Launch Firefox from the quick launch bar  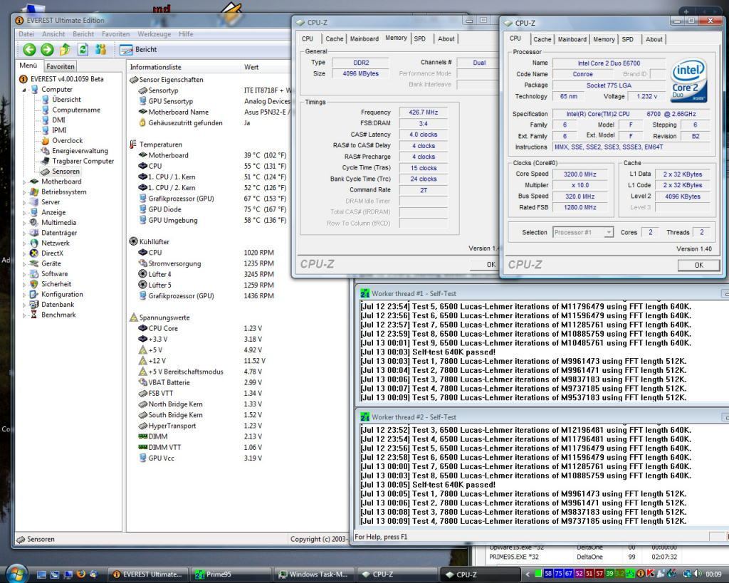click(81, 574)
